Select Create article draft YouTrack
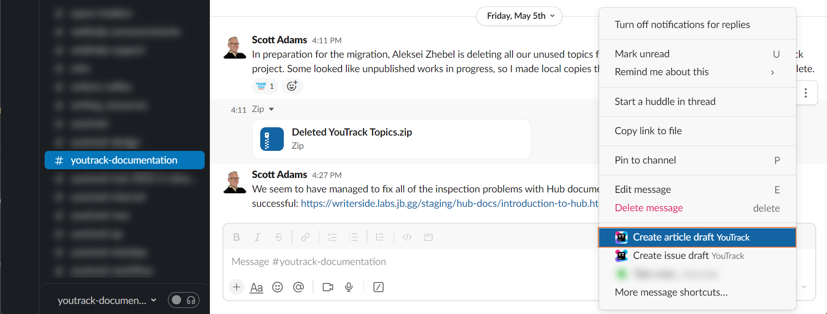The width and height of the screenshot is (827, 314). tap(697, 237)
